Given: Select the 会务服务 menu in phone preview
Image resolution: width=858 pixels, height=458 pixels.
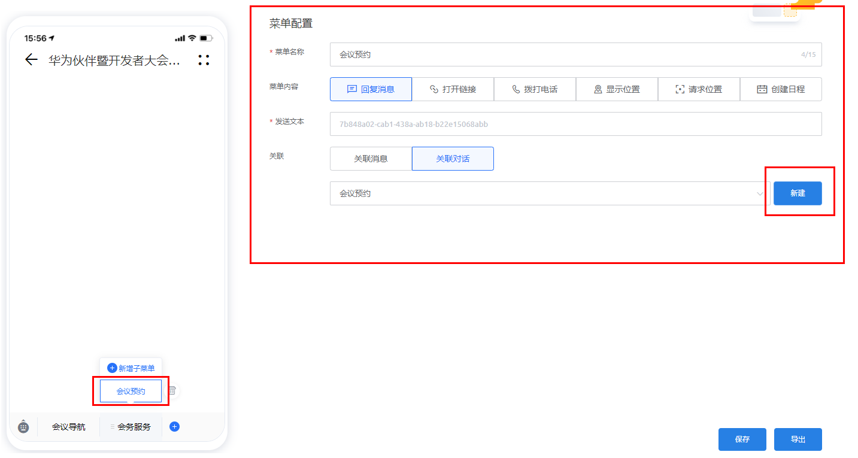Looking at the screenshot, I should tap(131, 427).
